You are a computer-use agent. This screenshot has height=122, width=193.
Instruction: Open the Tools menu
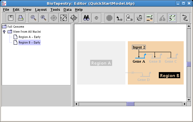coord(55,10)
